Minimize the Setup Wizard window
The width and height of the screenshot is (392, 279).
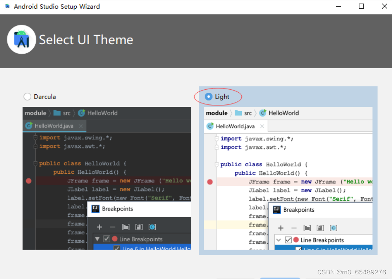pos(338,6)
